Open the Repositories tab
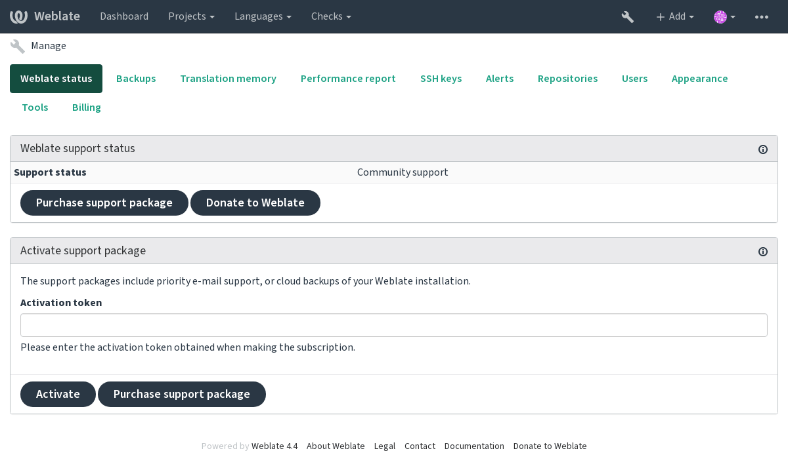 click(567, 79)
